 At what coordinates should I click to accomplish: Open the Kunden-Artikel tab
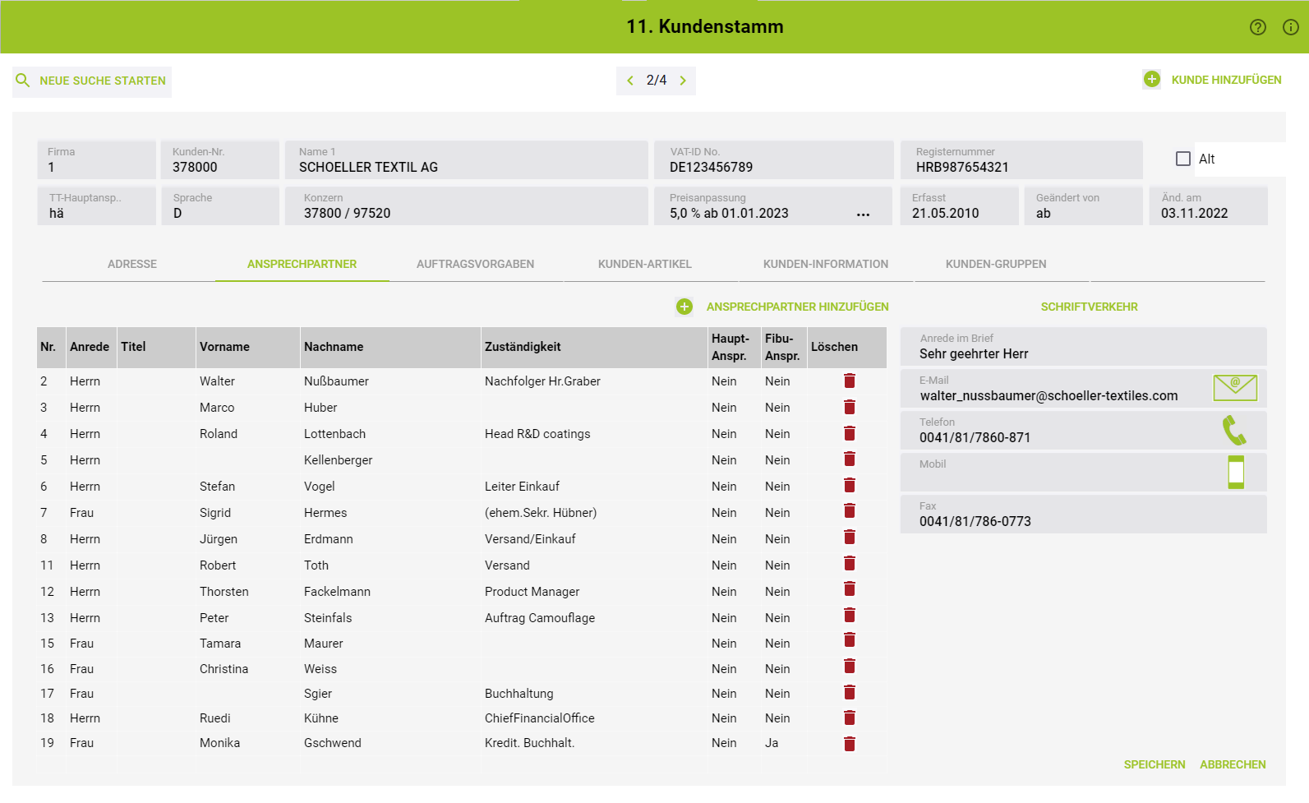[x=644, y=264]
